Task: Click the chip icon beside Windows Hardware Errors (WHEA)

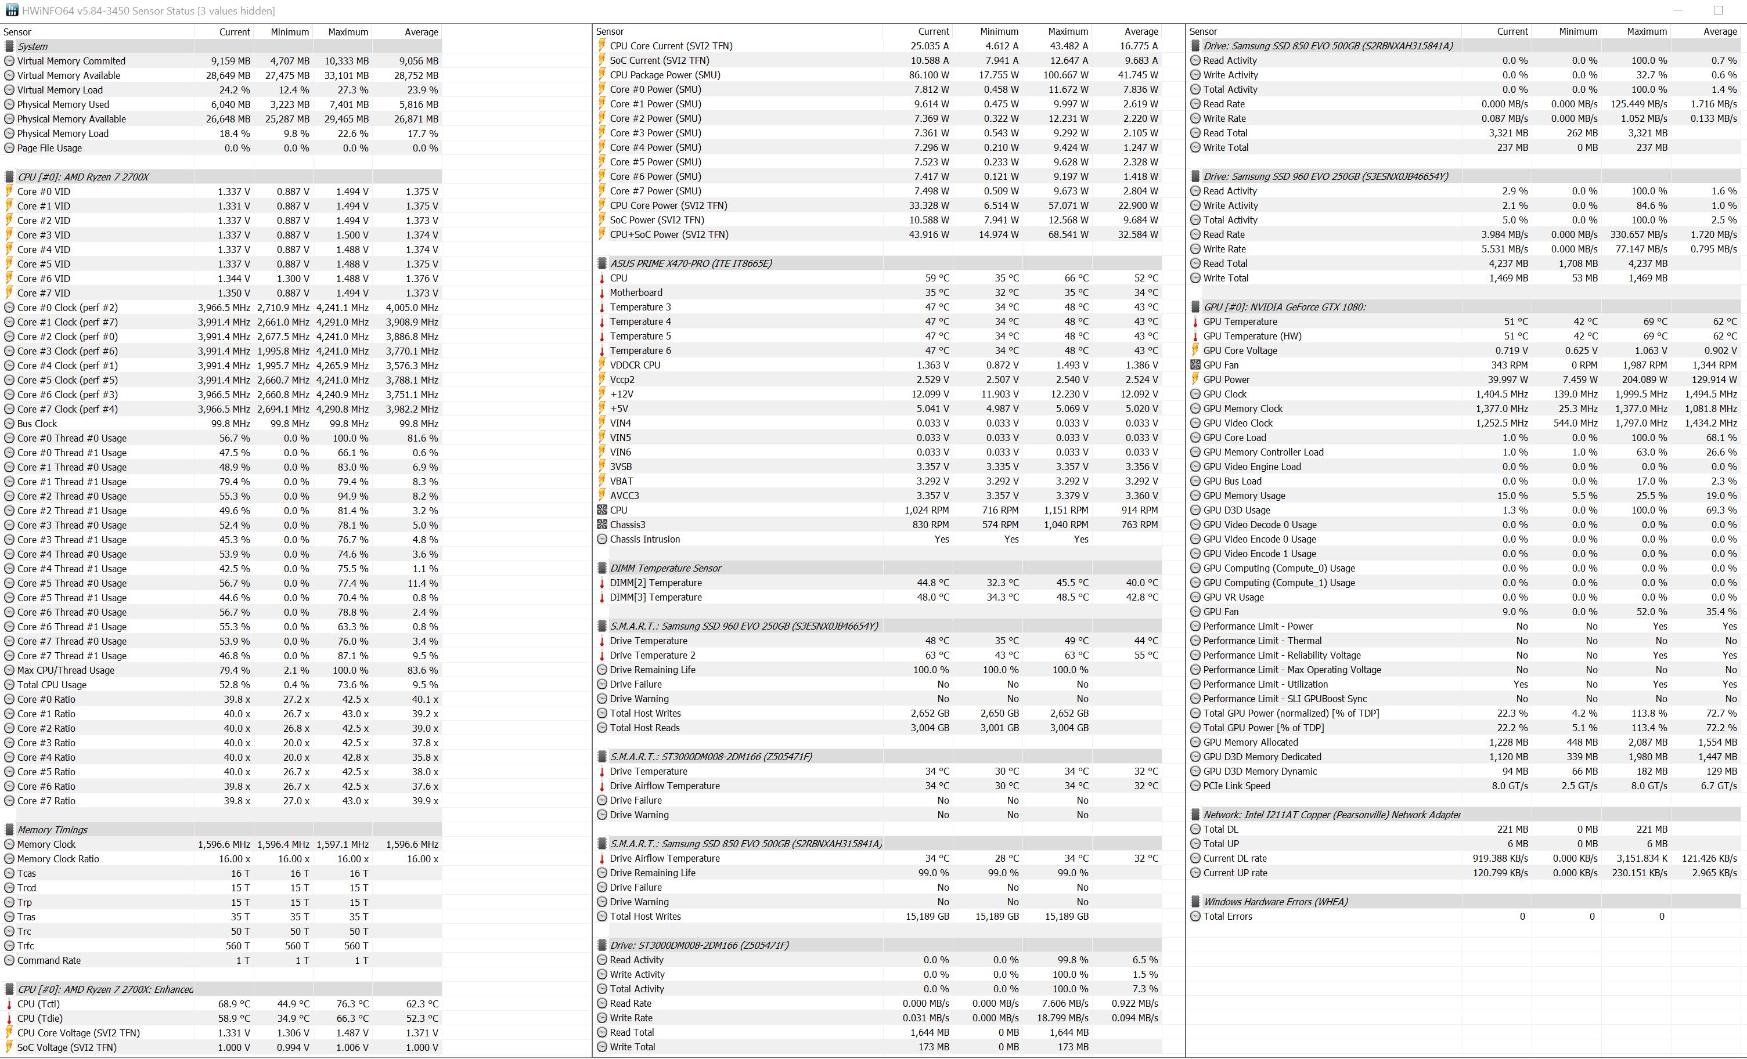Action: (x=1195, y=902)
